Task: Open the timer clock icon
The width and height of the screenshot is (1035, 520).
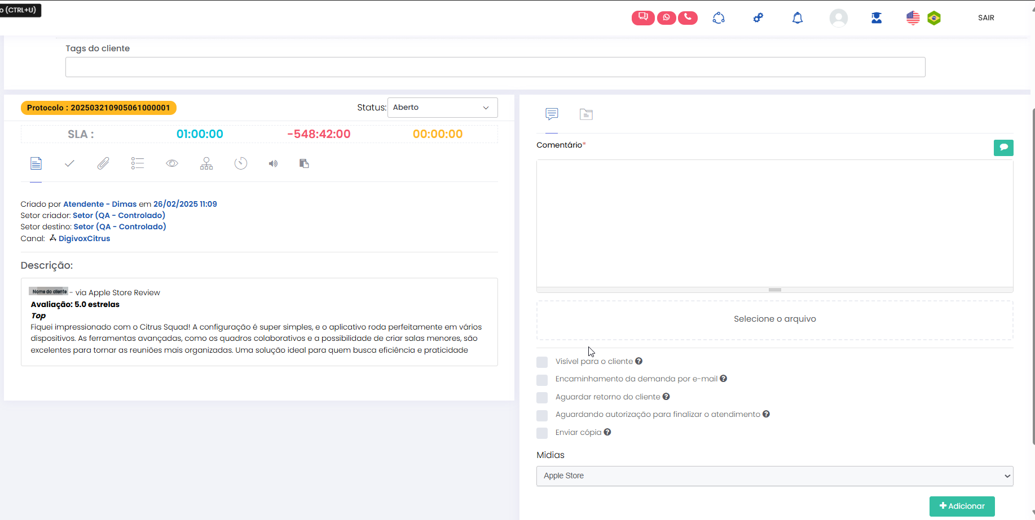Action: coord(241,163)
